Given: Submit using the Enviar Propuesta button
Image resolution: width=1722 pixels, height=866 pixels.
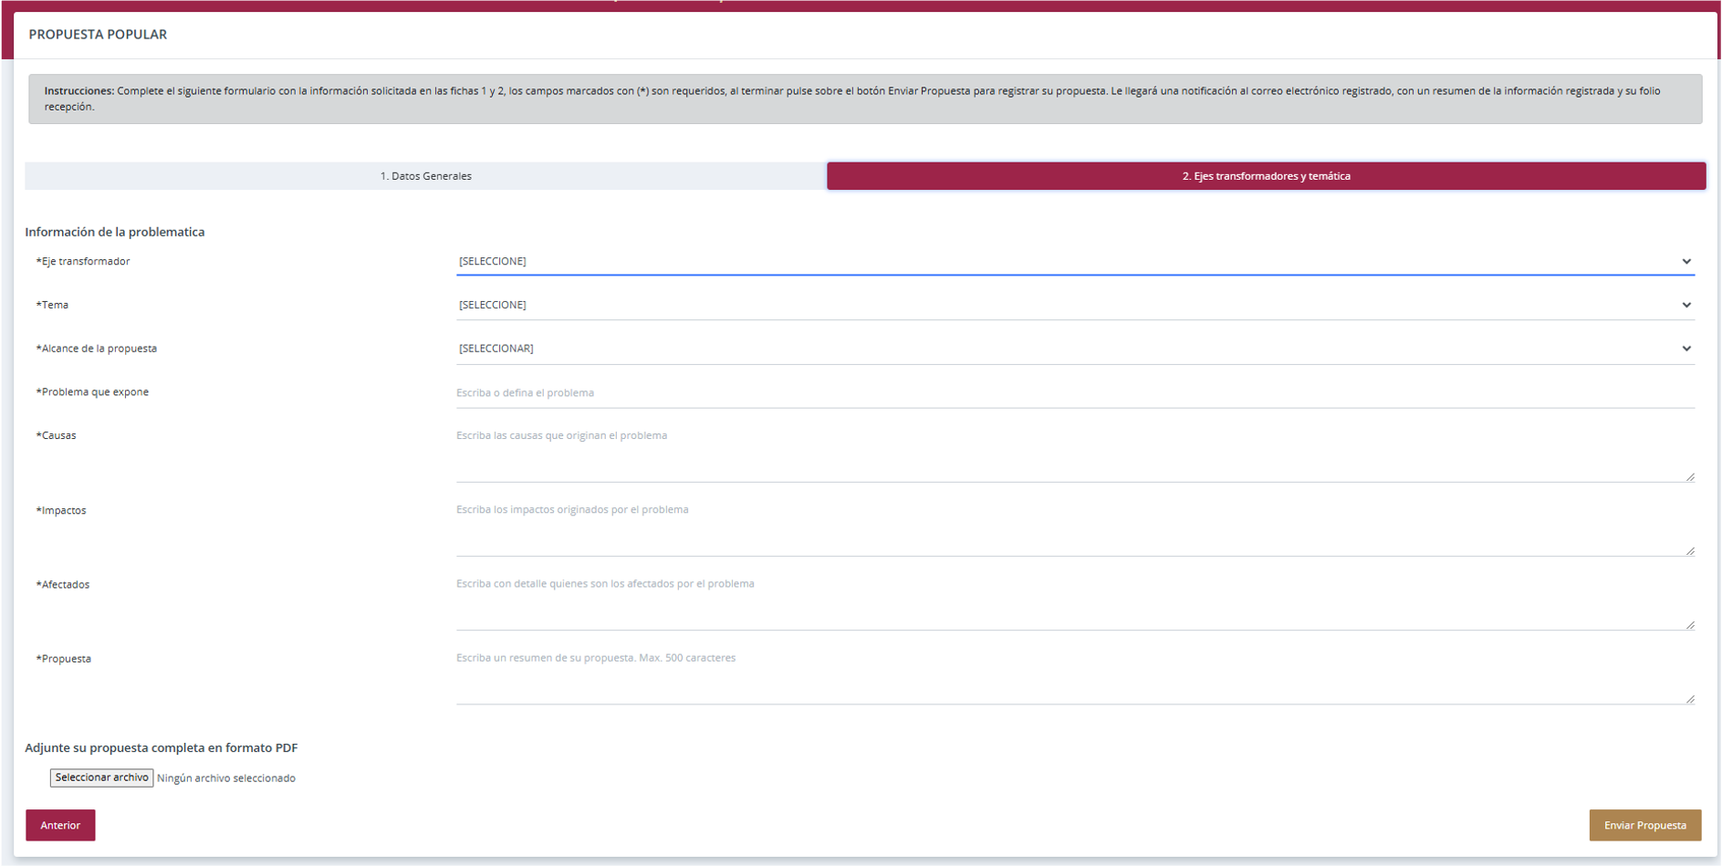Looking at the screenshot, I should [x=1644, y=825].
